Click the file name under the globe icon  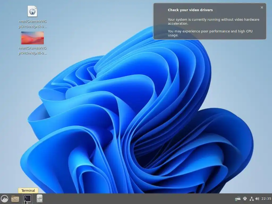click(x=32, y=24)
